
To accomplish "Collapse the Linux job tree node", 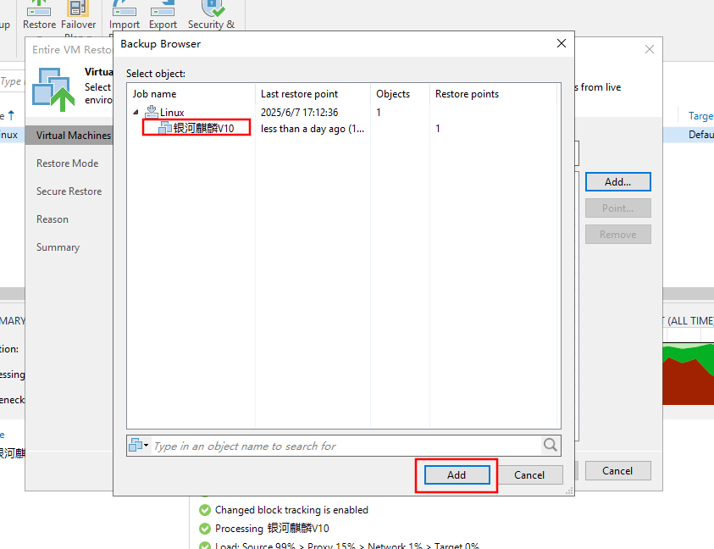I will (x=136, y=112).
